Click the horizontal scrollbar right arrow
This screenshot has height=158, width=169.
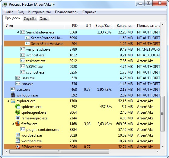click(157, 151)
